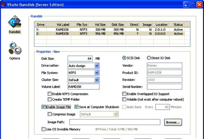Click the IM Free / Total text
Screen dimensions: 204x139
click(x=116, y=129)
